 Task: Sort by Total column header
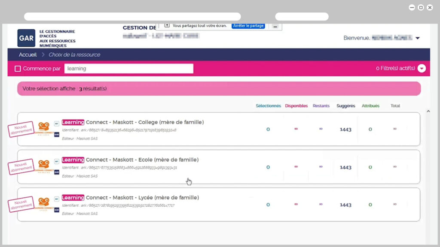[395, 105]
